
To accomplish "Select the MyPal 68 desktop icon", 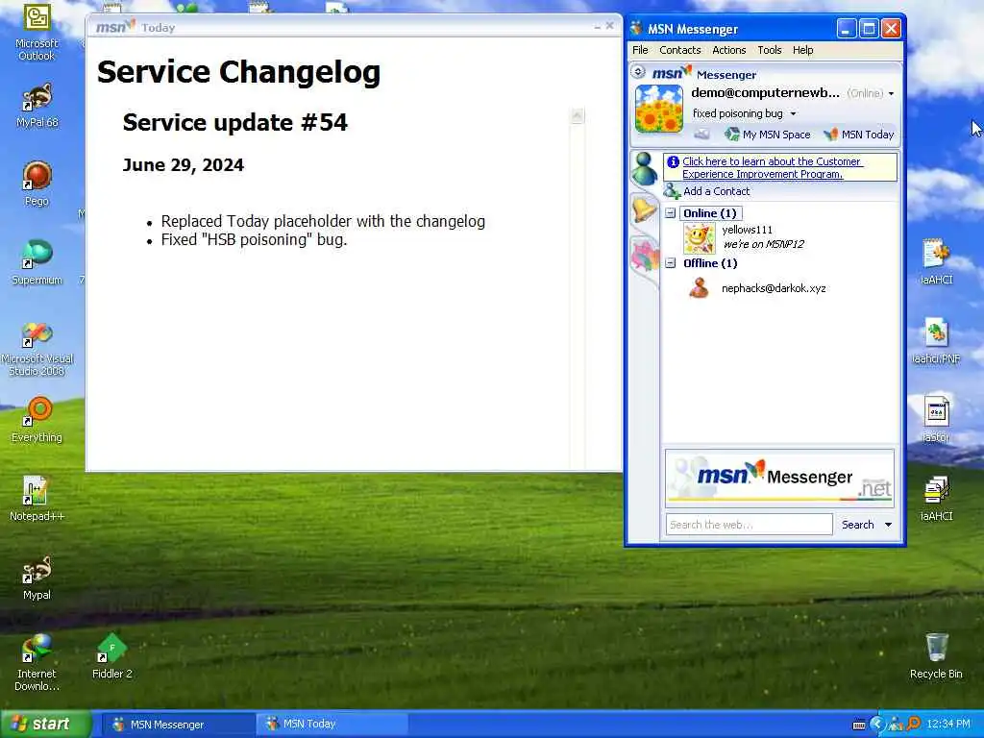I will click(37, 106).
